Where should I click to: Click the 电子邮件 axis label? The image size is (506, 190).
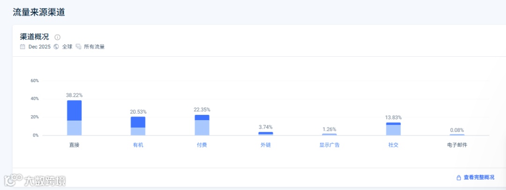pyautogui.click(x=457, y=145)
